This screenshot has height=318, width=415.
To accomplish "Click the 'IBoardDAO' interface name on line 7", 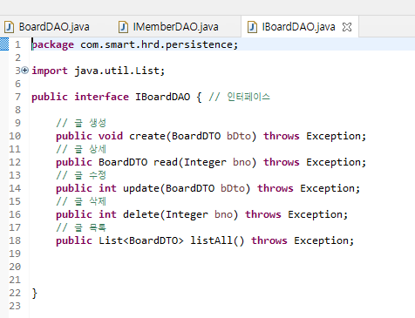I will [x=162, y=97].
